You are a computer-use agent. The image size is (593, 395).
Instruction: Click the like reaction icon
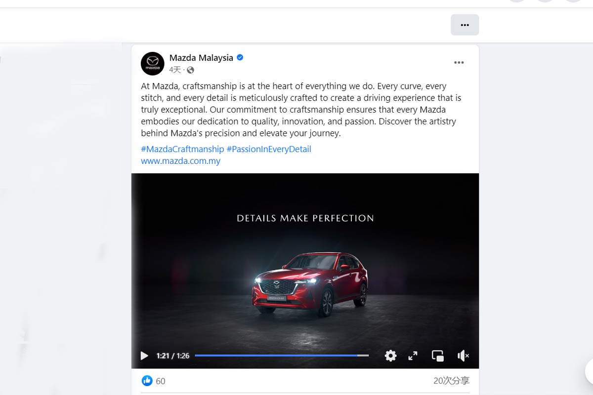tap(147, 381)
